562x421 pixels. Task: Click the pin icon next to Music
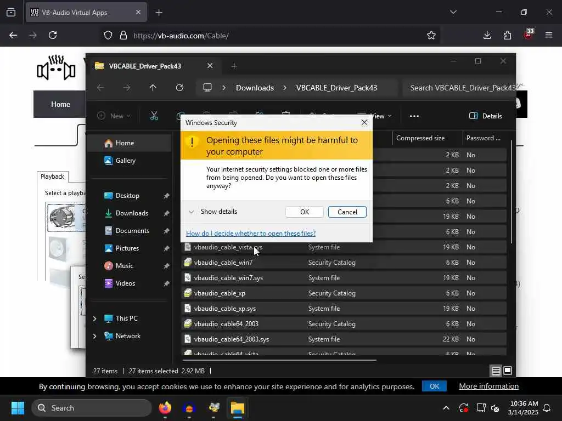pyautogui.click(x=166, y=266)
